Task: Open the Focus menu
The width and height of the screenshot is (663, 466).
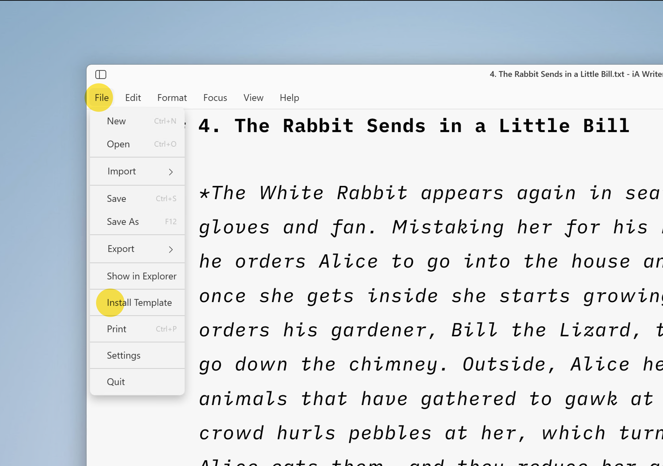Action: pyautogui.click(x=215, y=98)
